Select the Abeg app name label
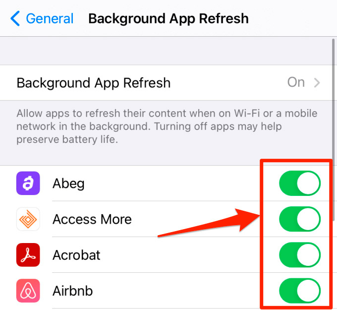Image resolution: width=337 pixels, height=310 pixels. point(68,184)
